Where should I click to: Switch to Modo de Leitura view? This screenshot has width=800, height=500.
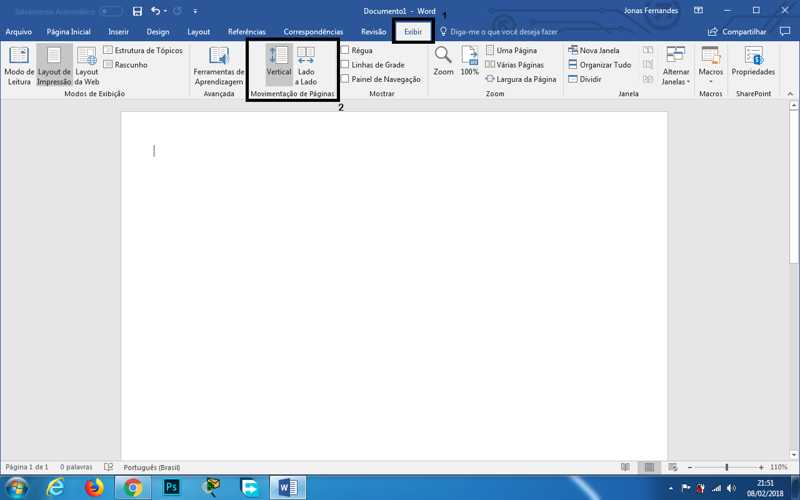[x=19, y=66]
